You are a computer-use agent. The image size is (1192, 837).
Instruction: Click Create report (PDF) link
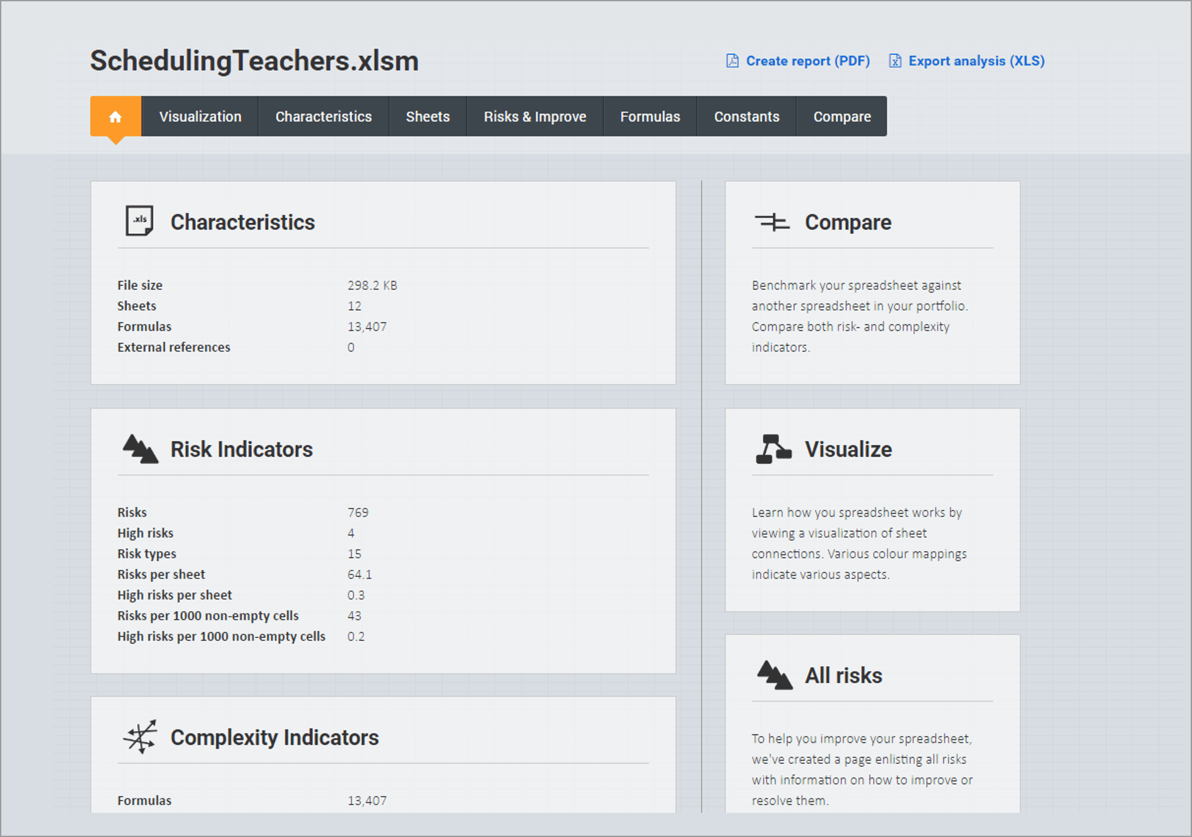(807, 61)
